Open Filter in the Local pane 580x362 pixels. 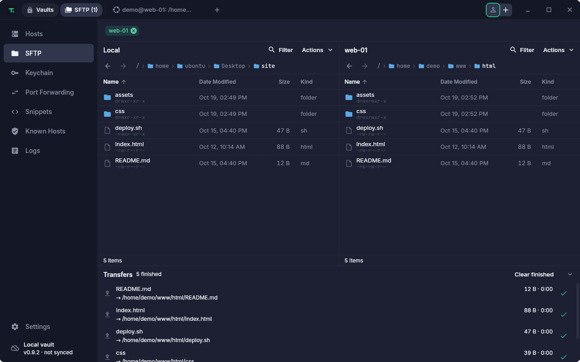[x=281, y=50]
